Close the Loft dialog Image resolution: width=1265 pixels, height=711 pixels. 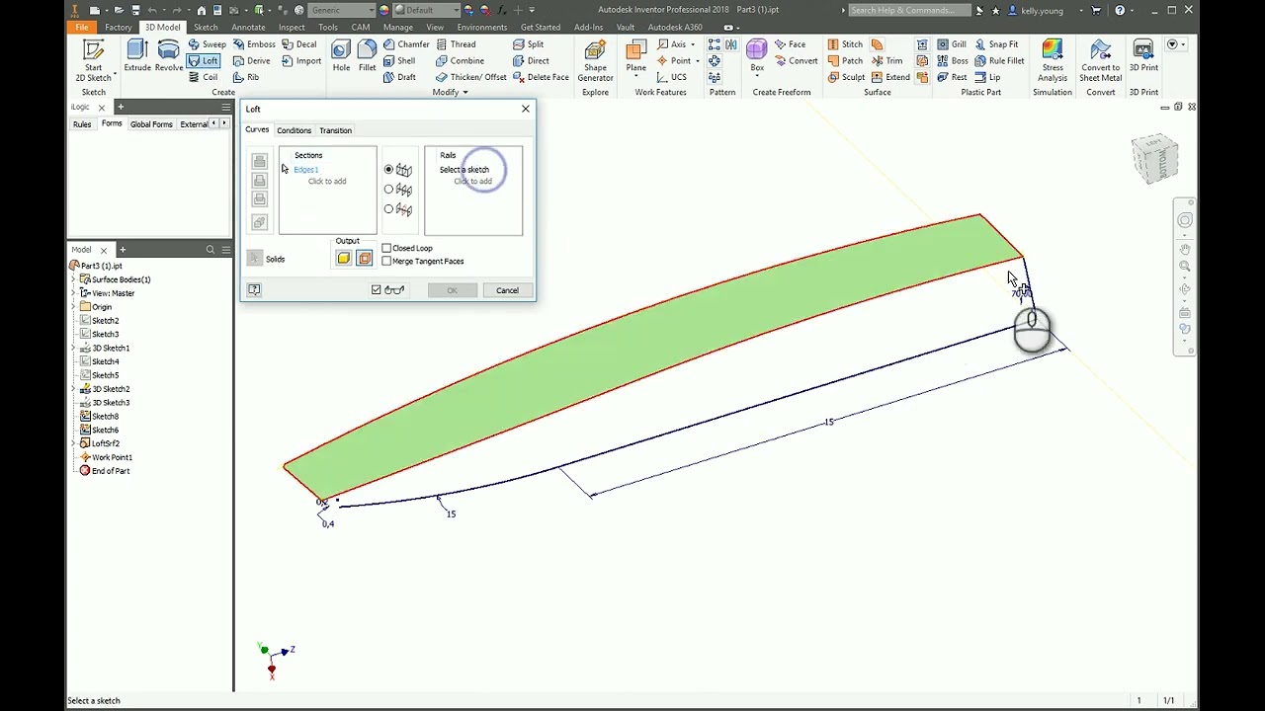tap(526, 109)
